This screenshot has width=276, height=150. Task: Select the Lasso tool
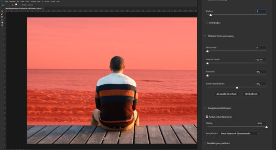pyautogui.click(x=2, y=19)
